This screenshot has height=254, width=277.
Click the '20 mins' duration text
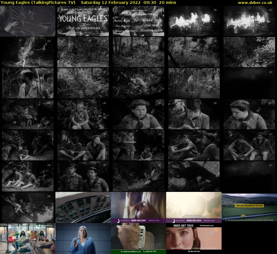point(168,3)
